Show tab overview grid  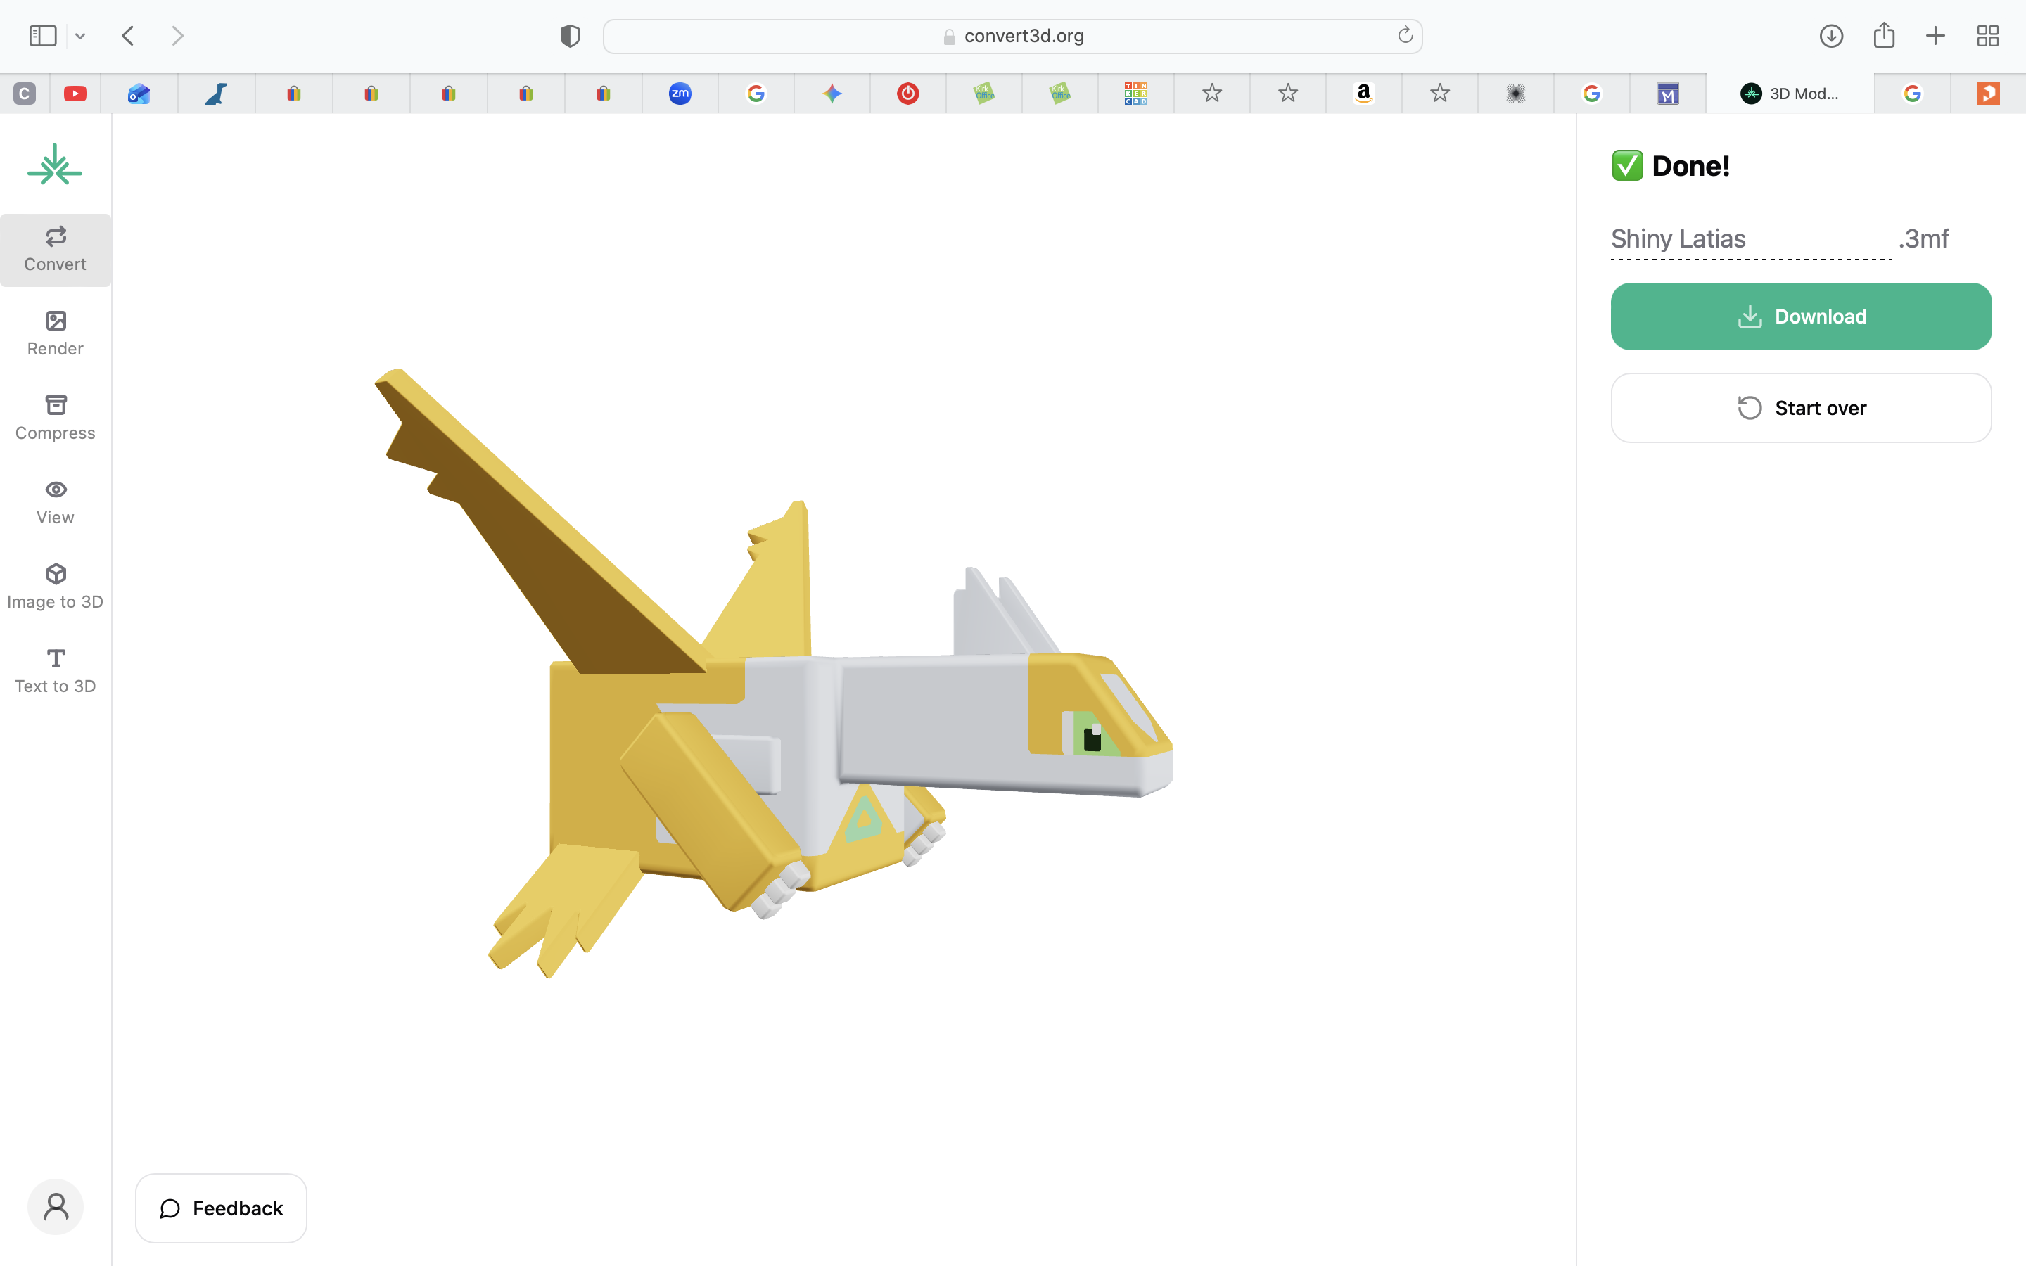click(x=1987, y=36)
